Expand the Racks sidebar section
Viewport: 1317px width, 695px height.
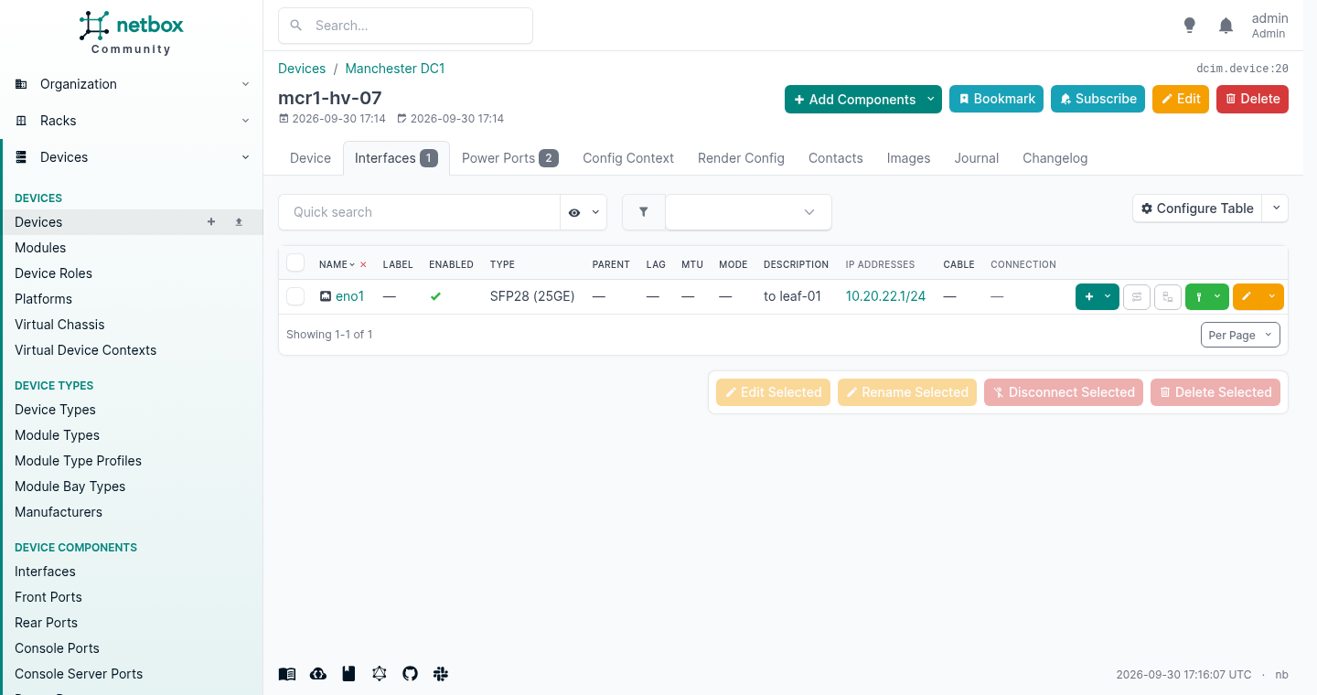pyautogui.click(x=131, y=121)
